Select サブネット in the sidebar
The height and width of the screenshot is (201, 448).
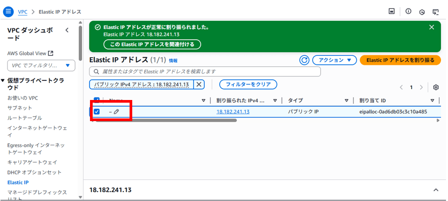20,108
